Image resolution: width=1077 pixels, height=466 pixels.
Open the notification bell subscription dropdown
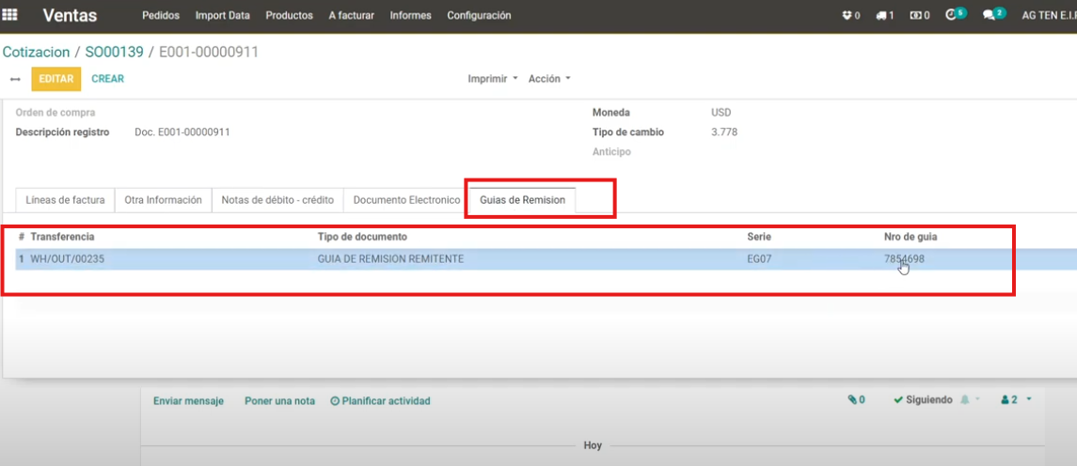[x=968, y=400]
